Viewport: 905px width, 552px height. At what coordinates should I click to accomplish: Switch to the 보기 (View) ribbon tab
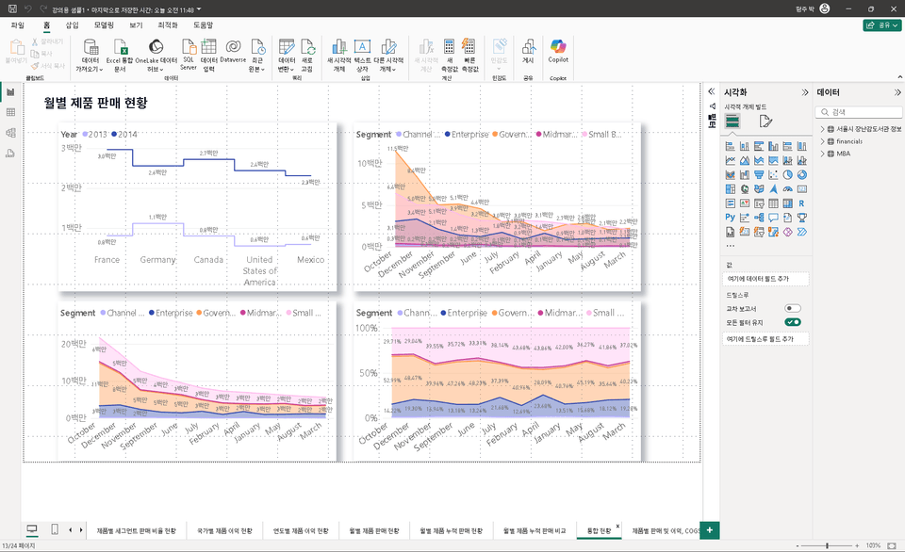tap(136, 25)
